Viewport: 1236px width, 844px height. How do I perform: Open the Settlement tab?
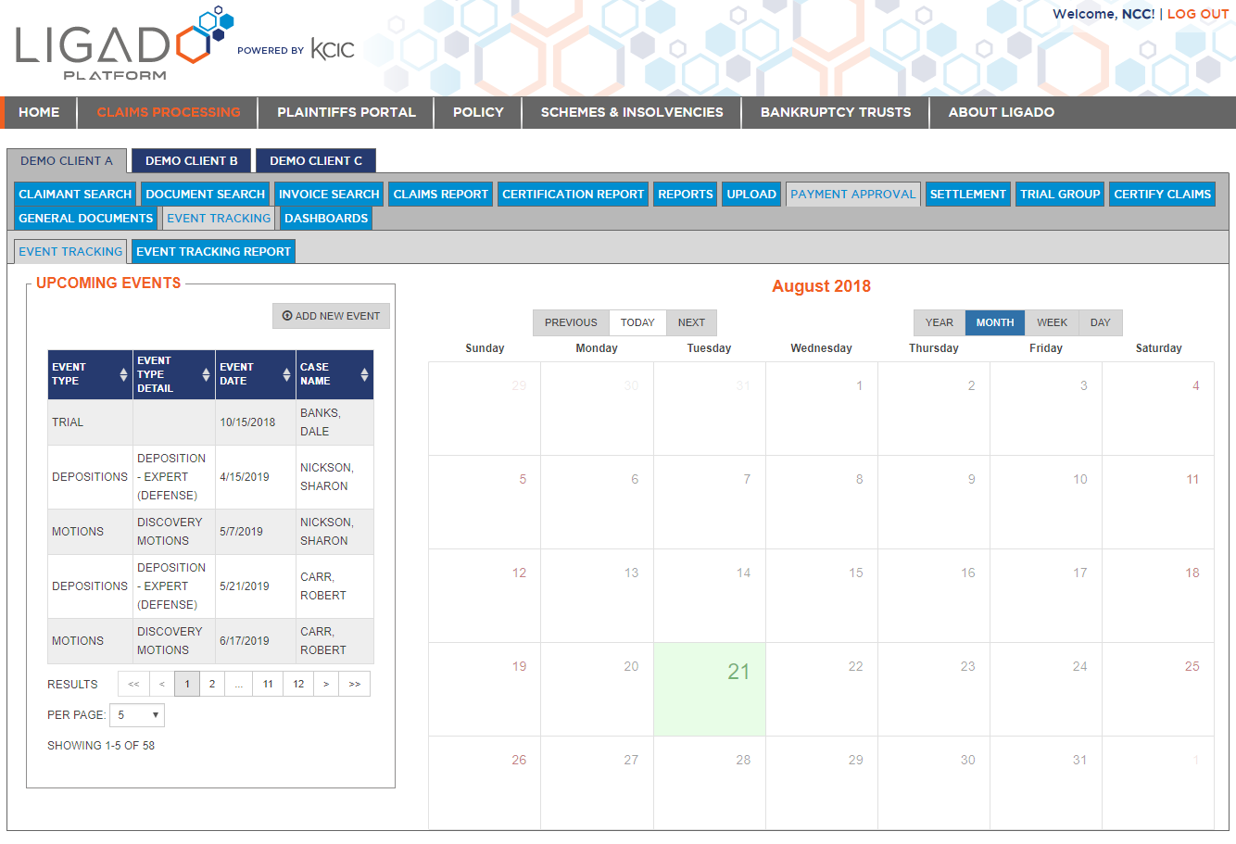968,194
